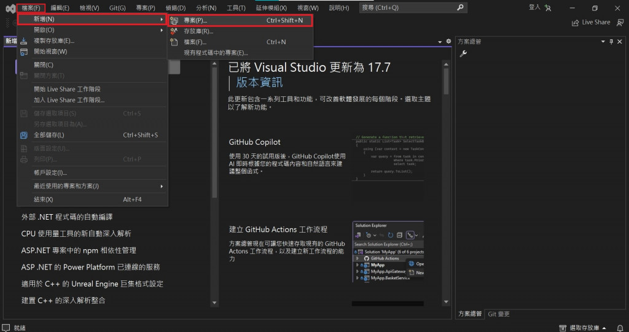Click the 建立 GitHub Actions 工作流程 heading
Screen dimensions: 629x332
[278, 230]
